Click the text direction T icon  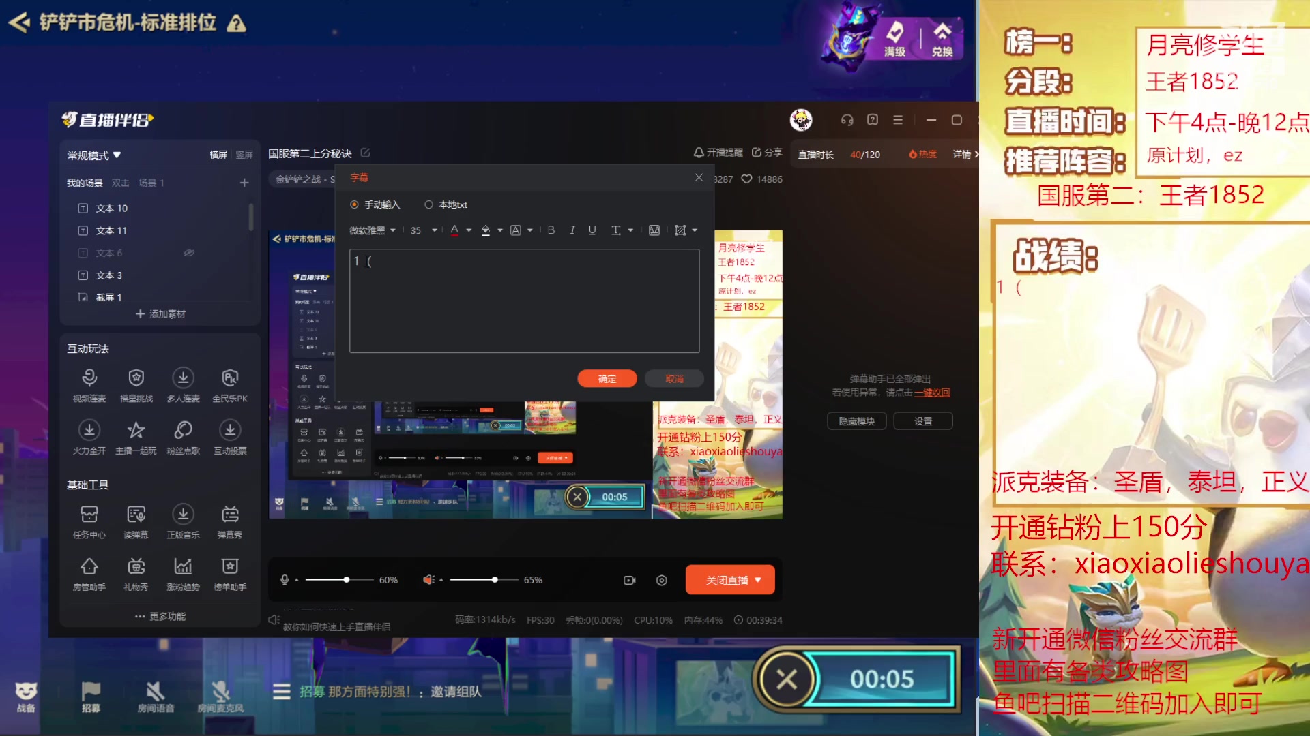coord(616,230)
